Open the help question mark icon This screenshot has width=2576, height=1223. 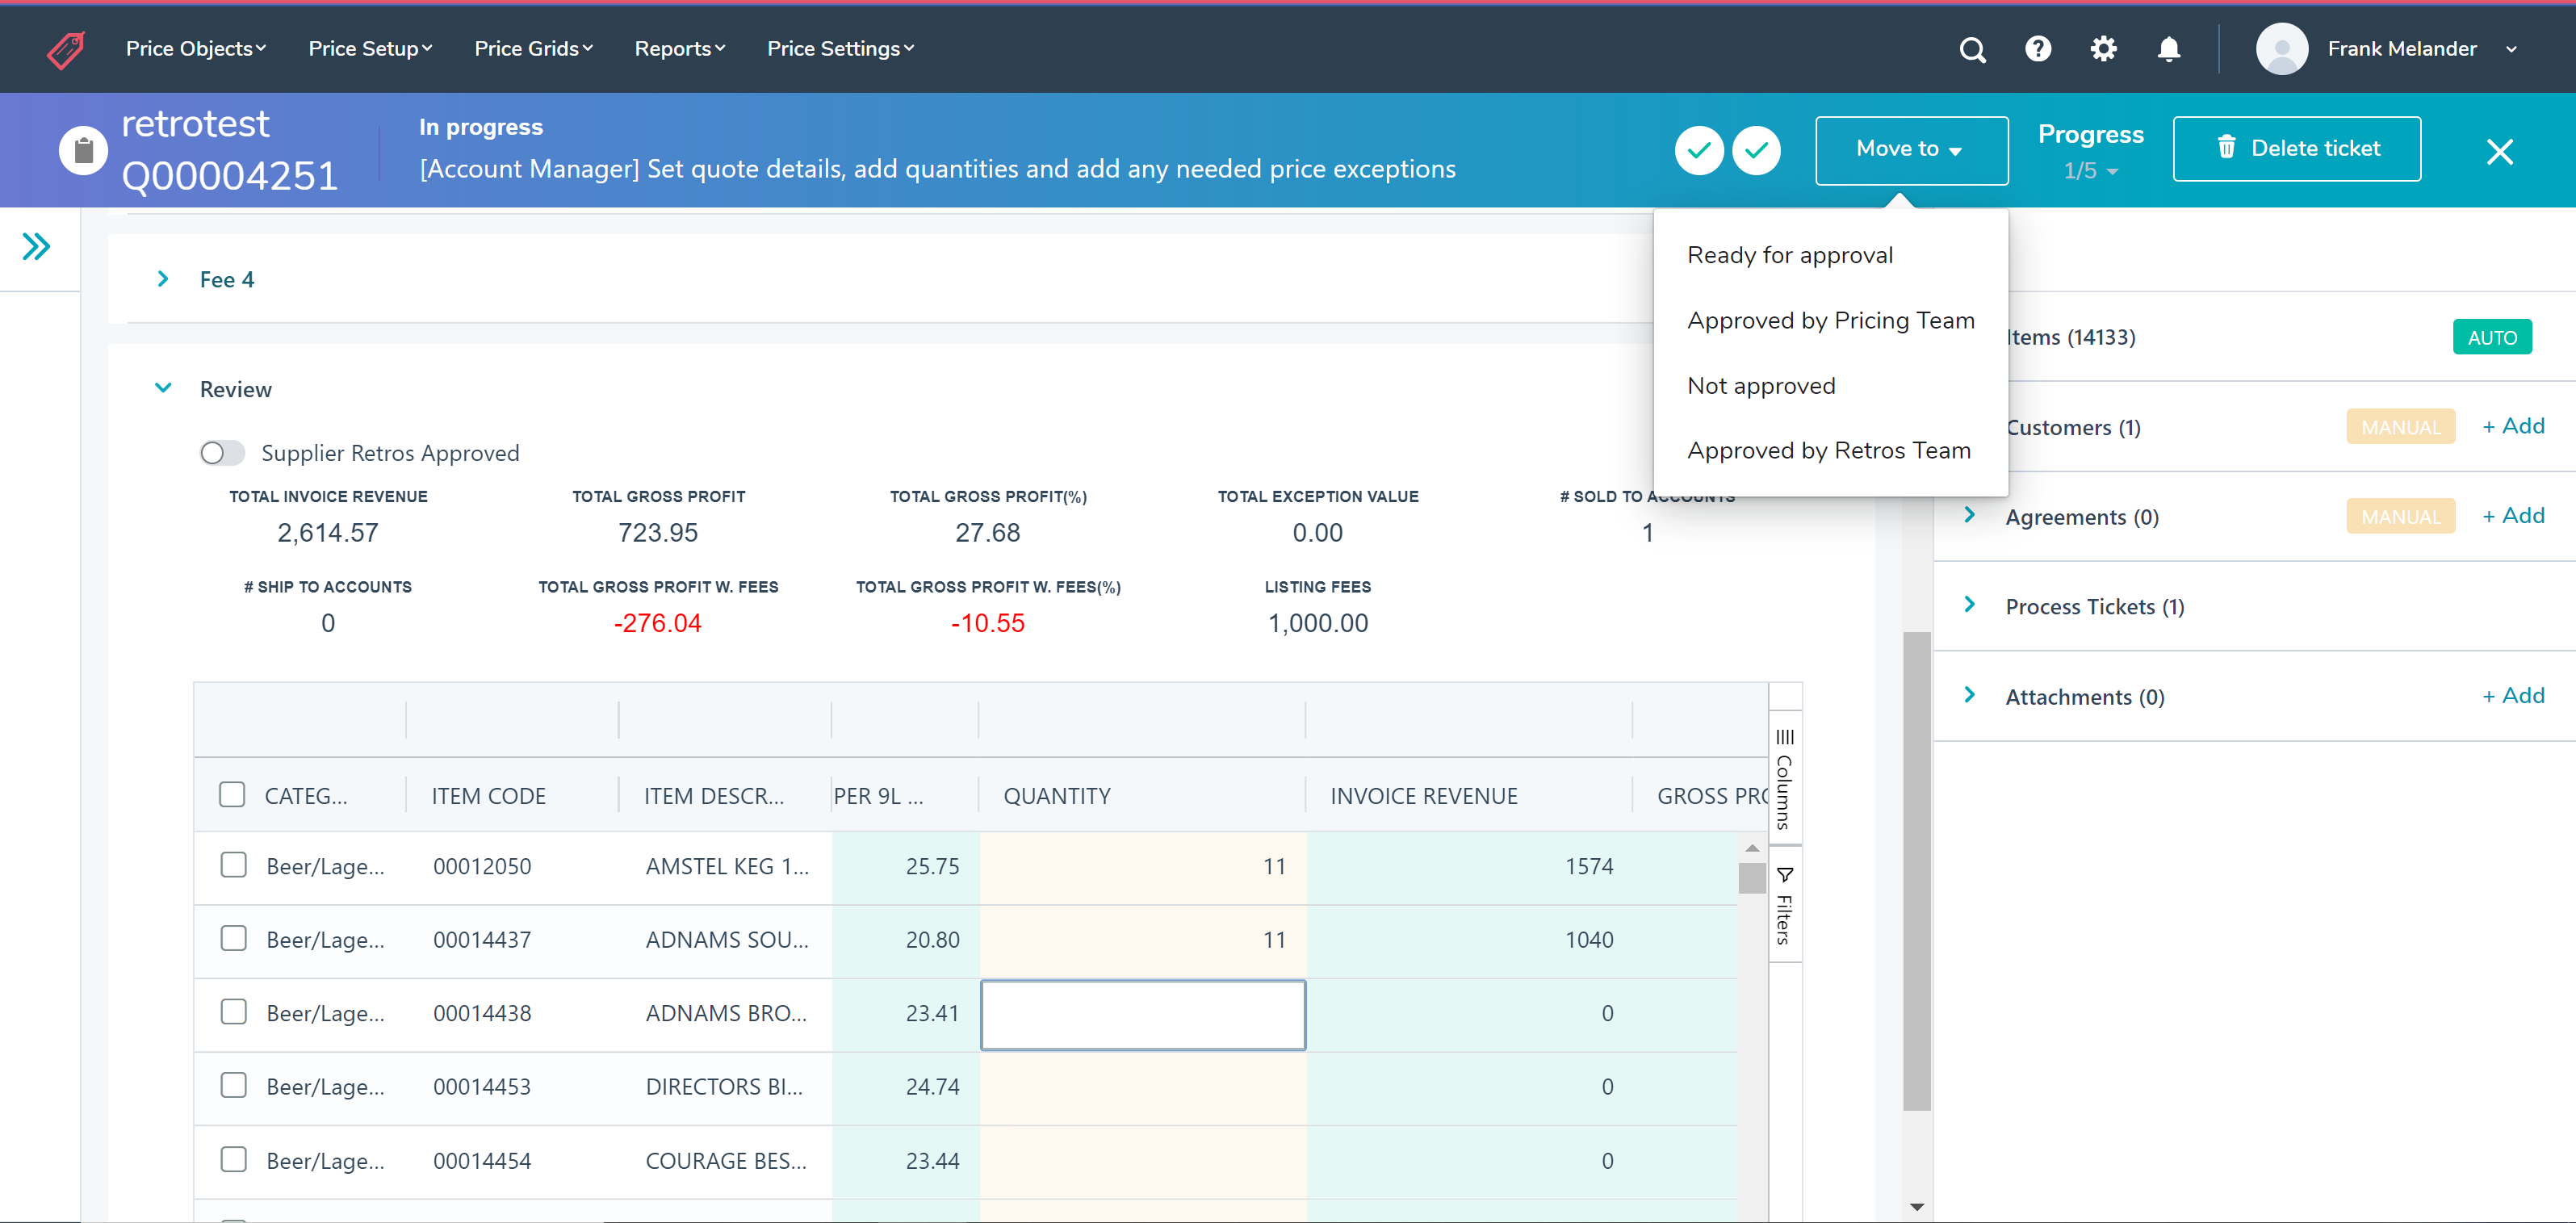(x=2037, y=49)
